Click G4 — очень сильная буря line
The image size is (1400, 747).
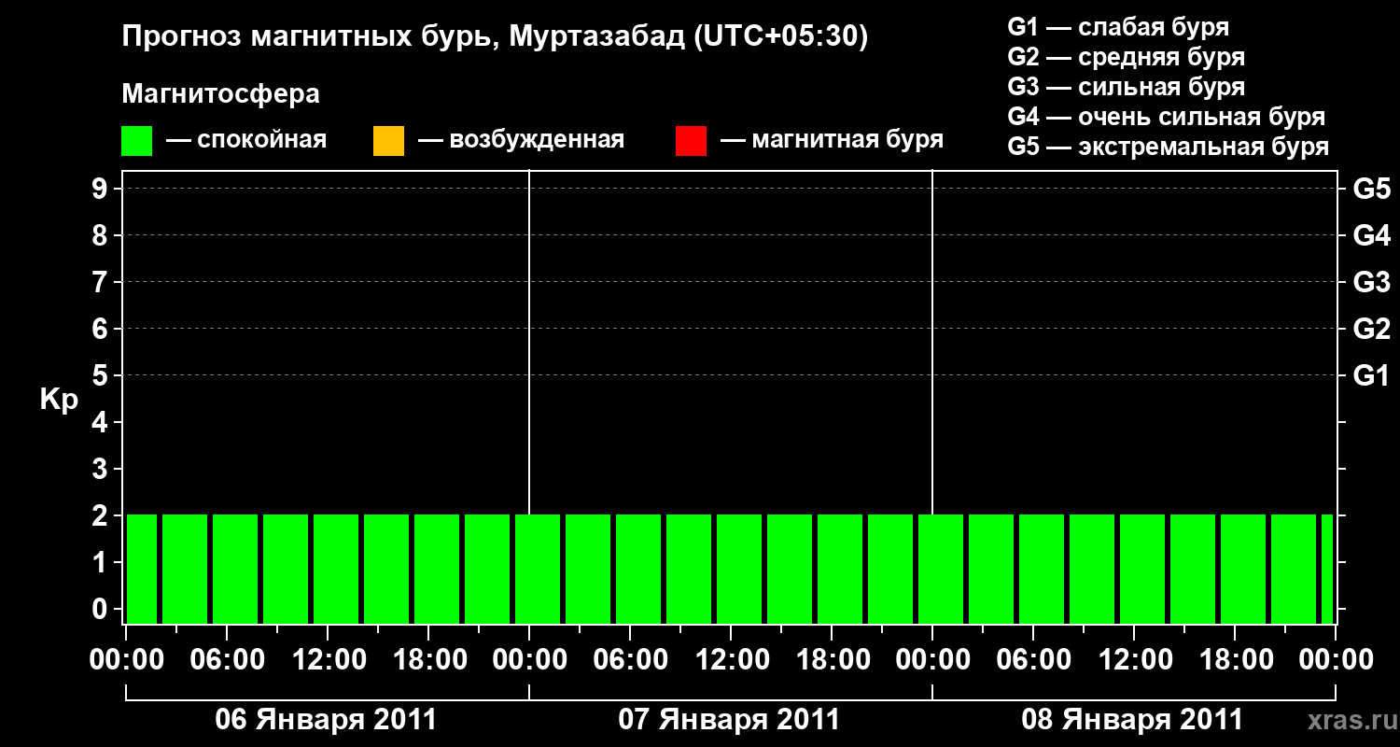tap(1167, 117)
